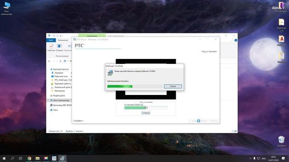Image resolution: width=289 pixels, height=162 pixels.
Task: Launch the AutoCAD desktop shortcut
Action: pyautogui.click(x=281, y=40)
